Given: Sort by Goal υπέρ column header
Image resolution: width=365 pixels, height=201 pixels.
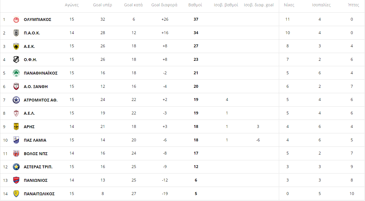Looking at the screenshot, I should [103, 5].
